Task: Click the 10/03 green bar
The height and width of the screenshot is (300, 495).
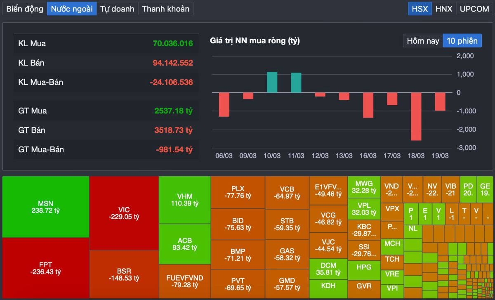Action: coord(272,82)
